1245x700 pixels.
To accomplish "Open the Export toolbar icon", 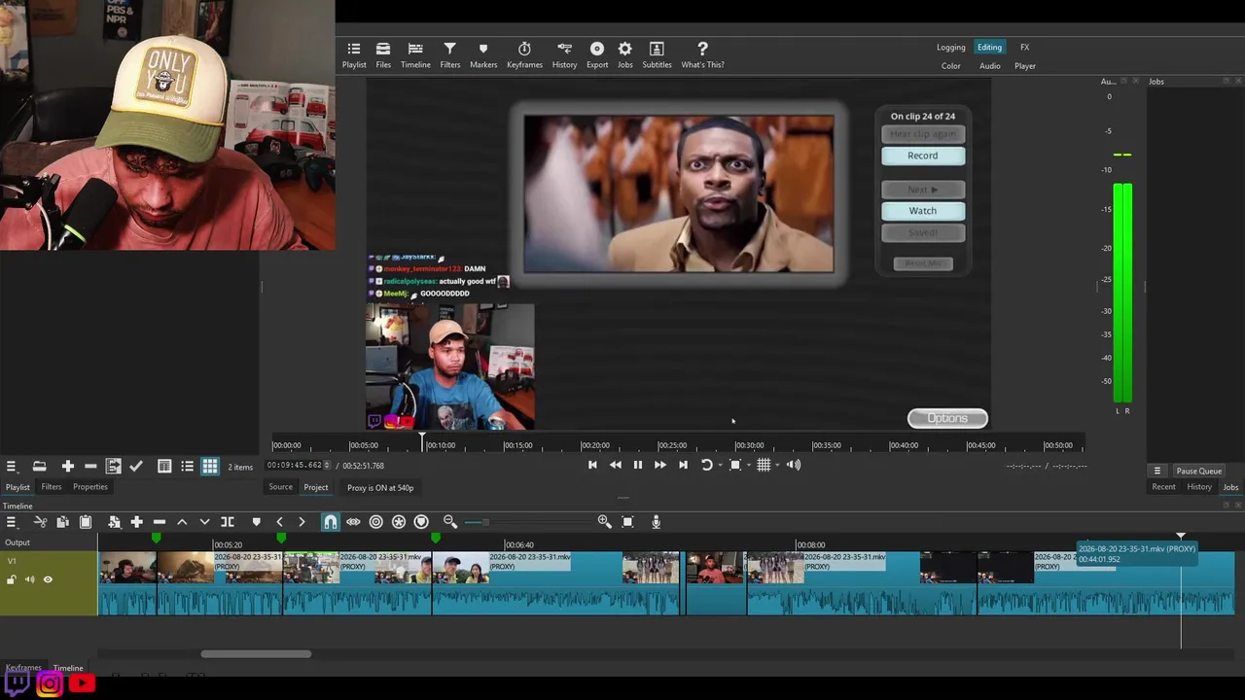I will point(597,55).
